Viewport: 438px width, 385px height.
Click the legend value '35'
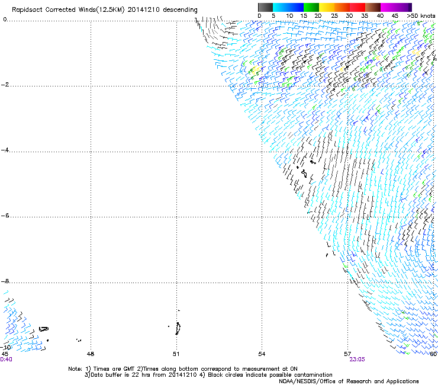(365, 16)
